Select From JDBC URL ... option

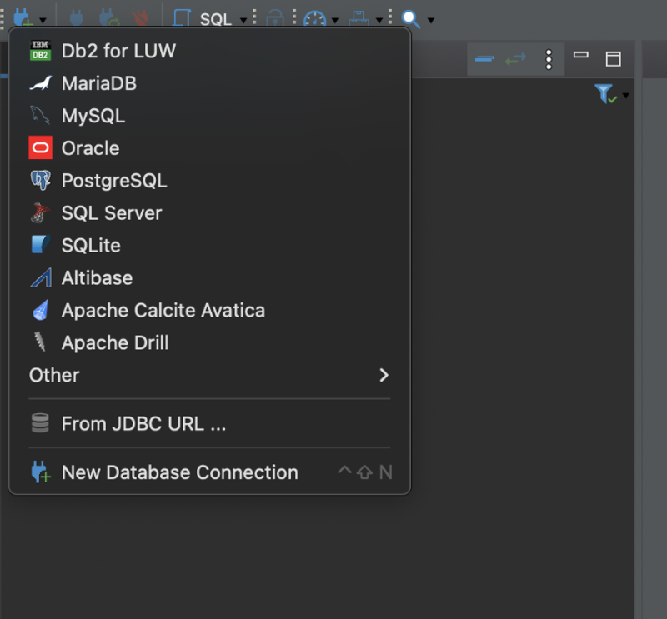pos(209,423)
